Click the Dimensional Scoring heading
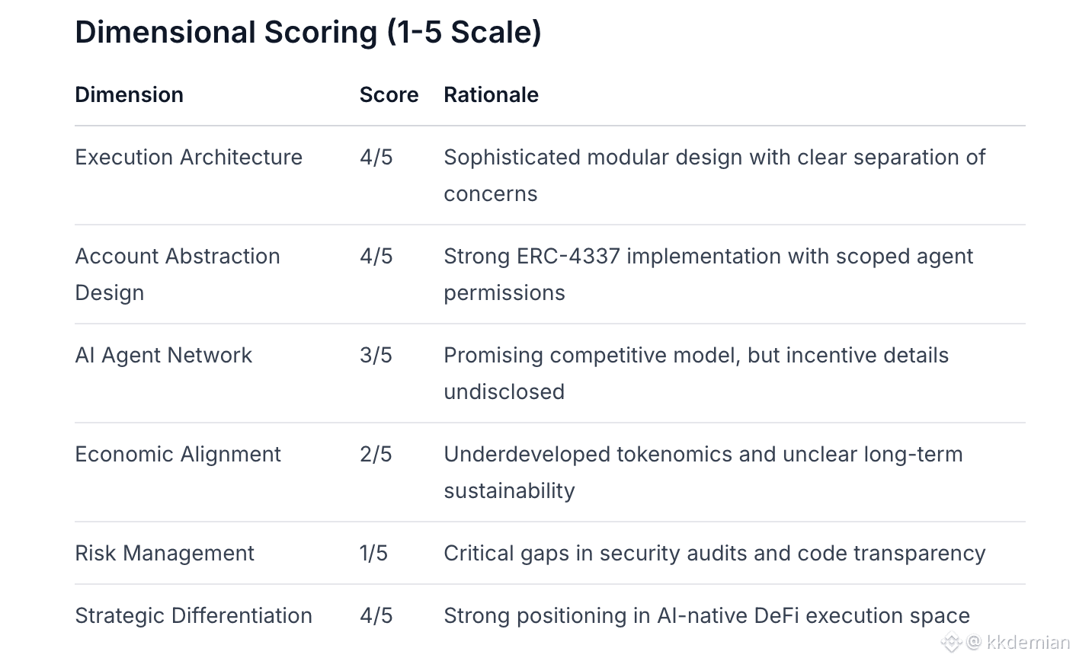Image resolution: width=1076 pixels, height=661 pixels. (308, 33)
